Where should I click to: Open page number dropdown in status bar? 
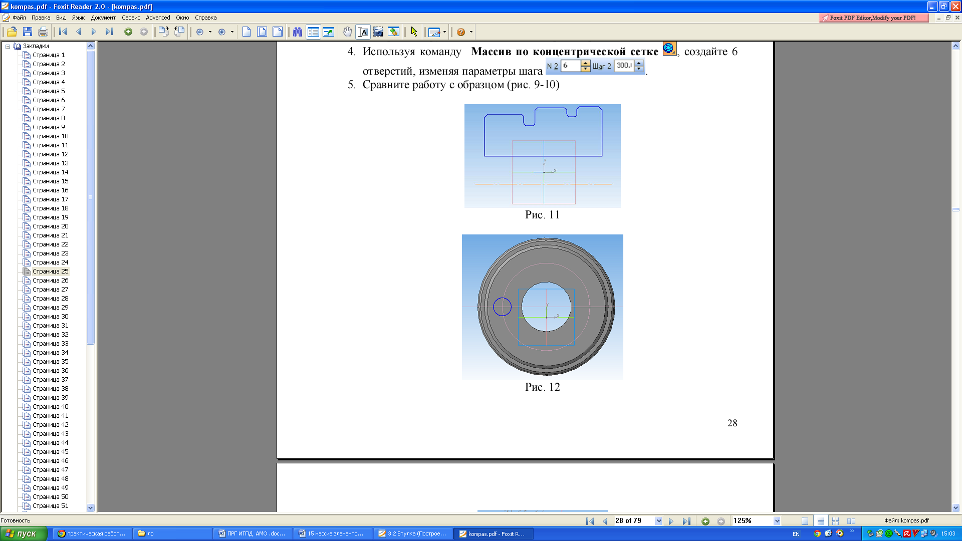pos(658,521)
